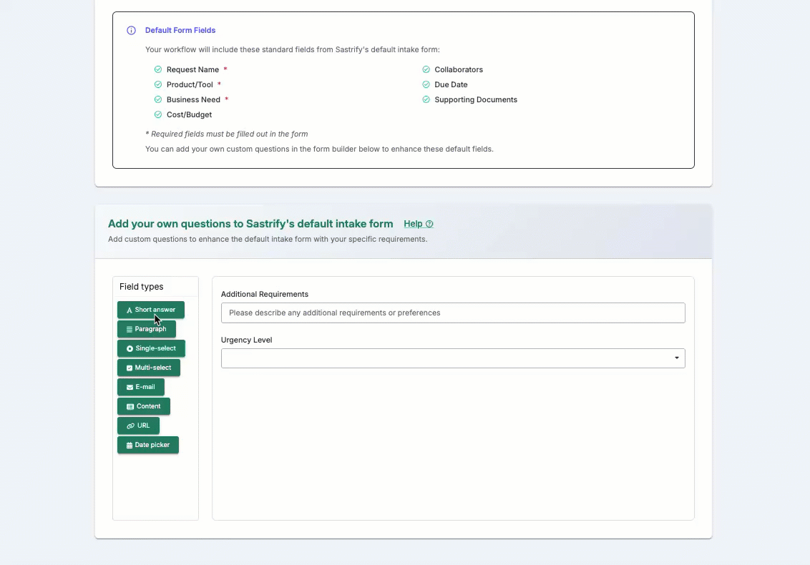
Task: Click the question mark icon next to Help
Action: [x=429, y=224]
